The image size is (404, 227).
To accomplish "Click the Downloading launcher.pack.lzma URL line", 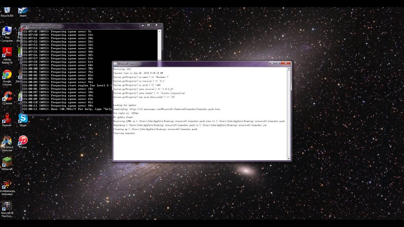I will click(x=167, y=109).
